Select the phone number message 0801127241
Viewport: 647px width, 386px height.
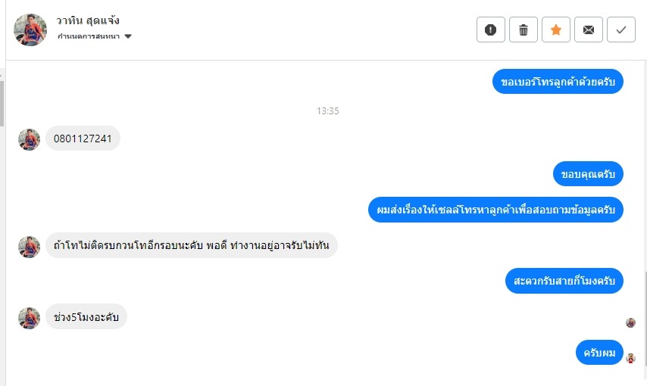[83, 139]
